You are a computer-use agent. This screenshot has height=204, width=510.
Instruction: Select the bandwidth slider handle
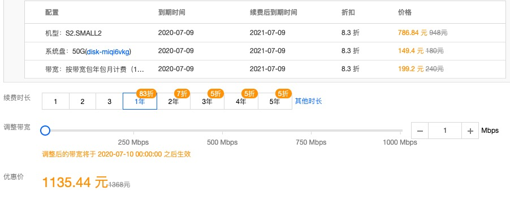(x=45, y=131)
